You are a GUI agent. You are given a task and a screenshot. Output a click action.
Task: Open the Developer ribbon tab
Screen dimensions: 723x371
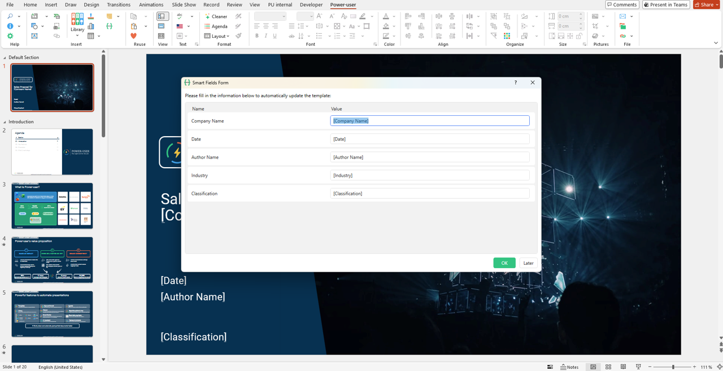(x=311, y=5)
